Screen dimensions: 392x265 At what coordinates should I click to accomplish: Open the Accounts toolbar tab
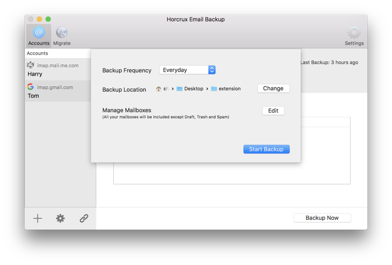pos(39,36)
